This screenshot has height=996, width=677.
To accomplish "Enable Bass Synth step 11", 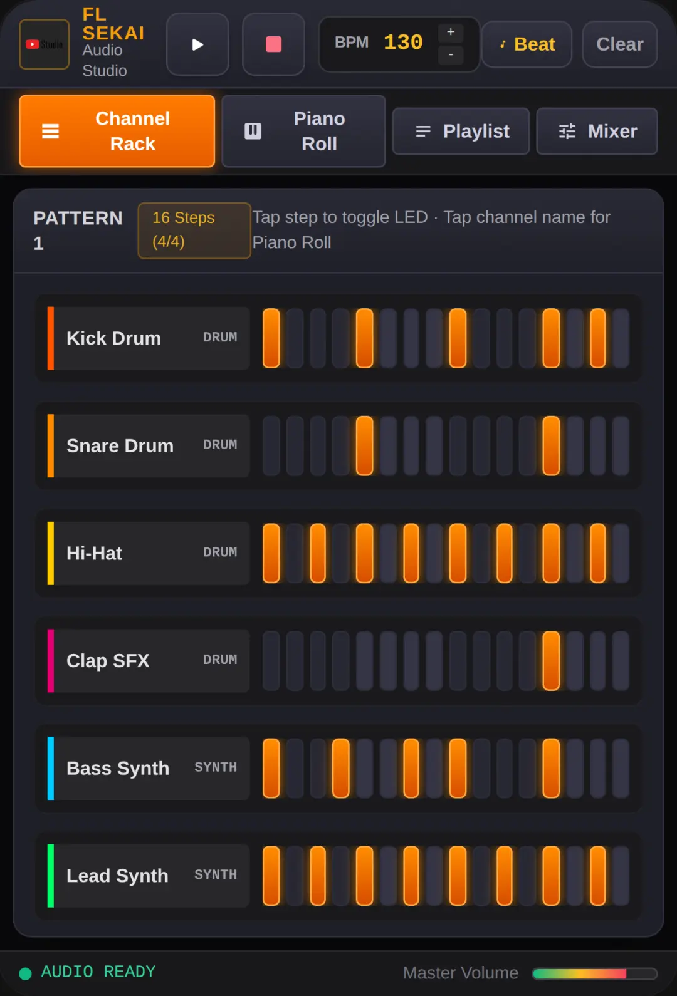I will tap(505, 768).
